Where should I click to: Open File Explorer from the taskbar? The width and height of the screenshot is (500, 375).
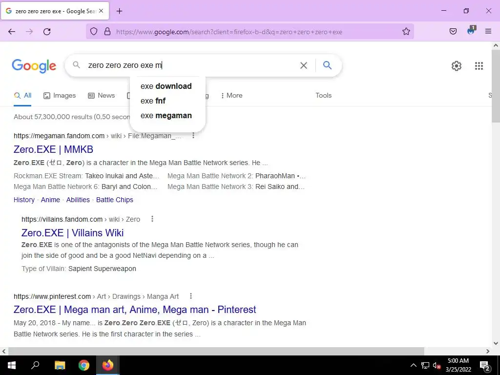point(60,365)
